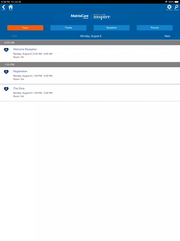Tap the Back arrow icon
This screenshot has width=180, height=241.
(4, 7)
